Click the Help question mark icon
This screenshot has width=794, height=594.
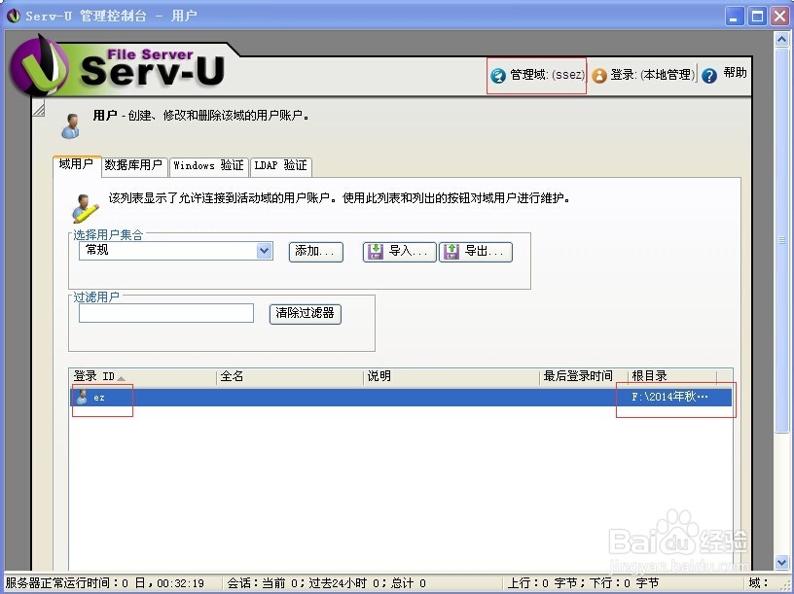click(707, 74)
